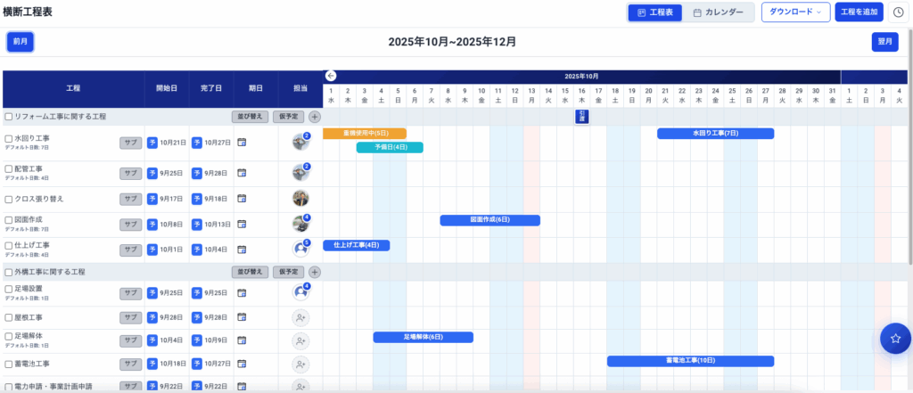Open the due date calendar icon for 水回り工事
The image size is (913, 393).
(242, 143)
